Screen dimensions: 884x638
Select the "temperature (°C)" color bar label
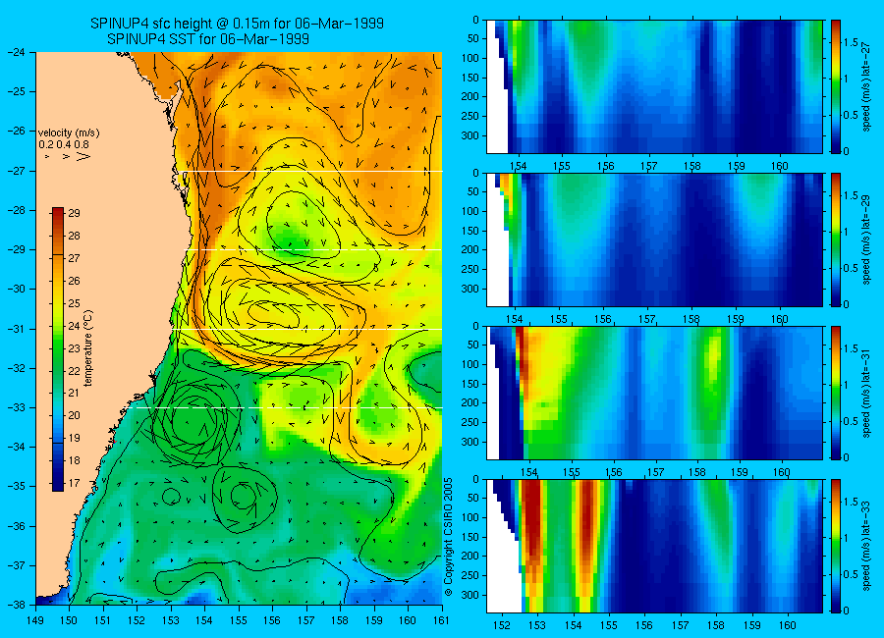(x=88, y=348)
